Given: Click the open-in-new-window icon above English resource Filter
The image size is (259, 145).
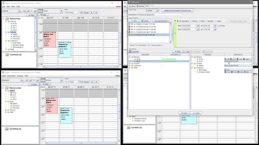Looking at the screenshot, I should [x=35, y=11].
